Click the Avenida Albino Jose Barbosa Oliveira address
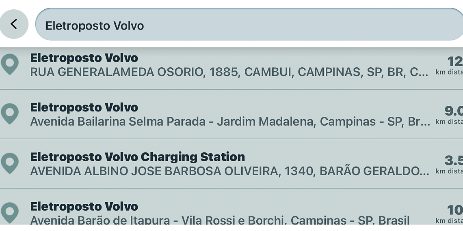463x231 pixels. tap(230, 171)
